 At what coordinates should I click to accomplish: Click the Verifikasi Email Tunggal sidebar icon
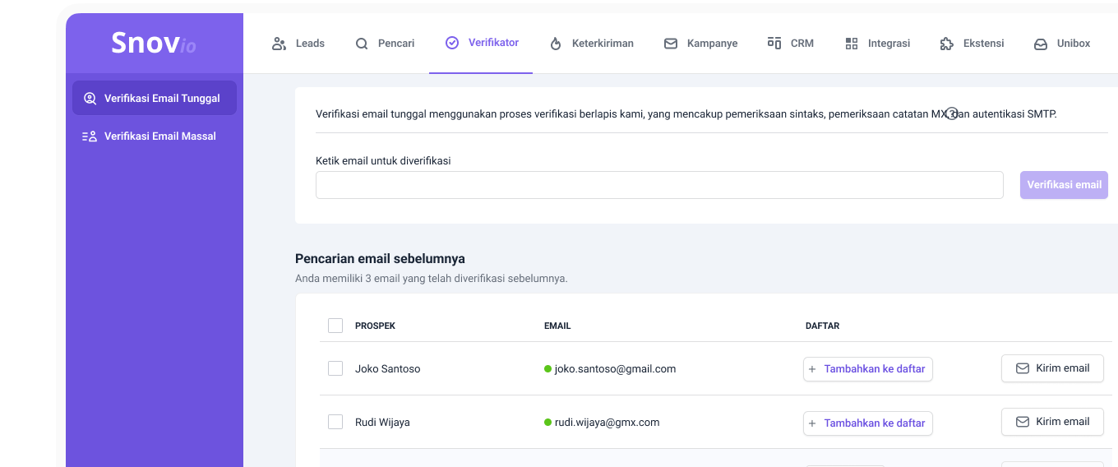pos(90,98)
